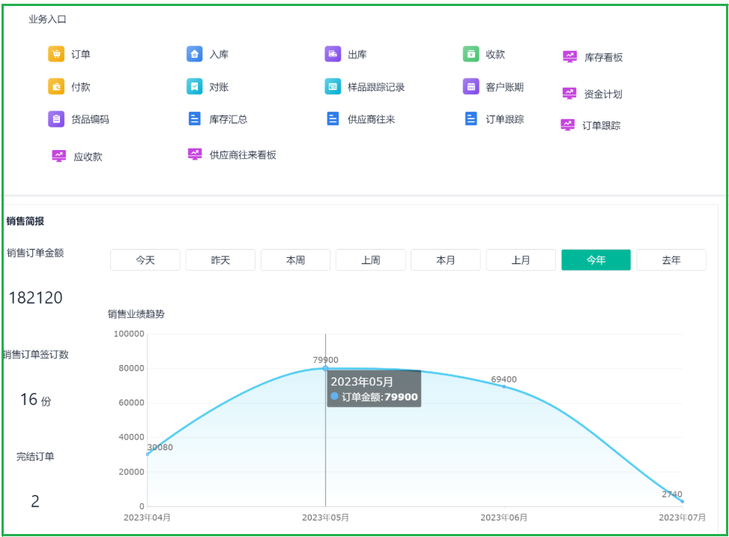Select the 上月 time range button
729x537 pixels.
(521, 260)
